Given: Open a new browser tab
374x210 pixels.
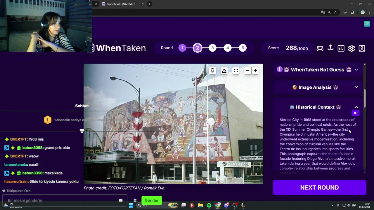Looking at the screenshot, I should coord(149,4).
